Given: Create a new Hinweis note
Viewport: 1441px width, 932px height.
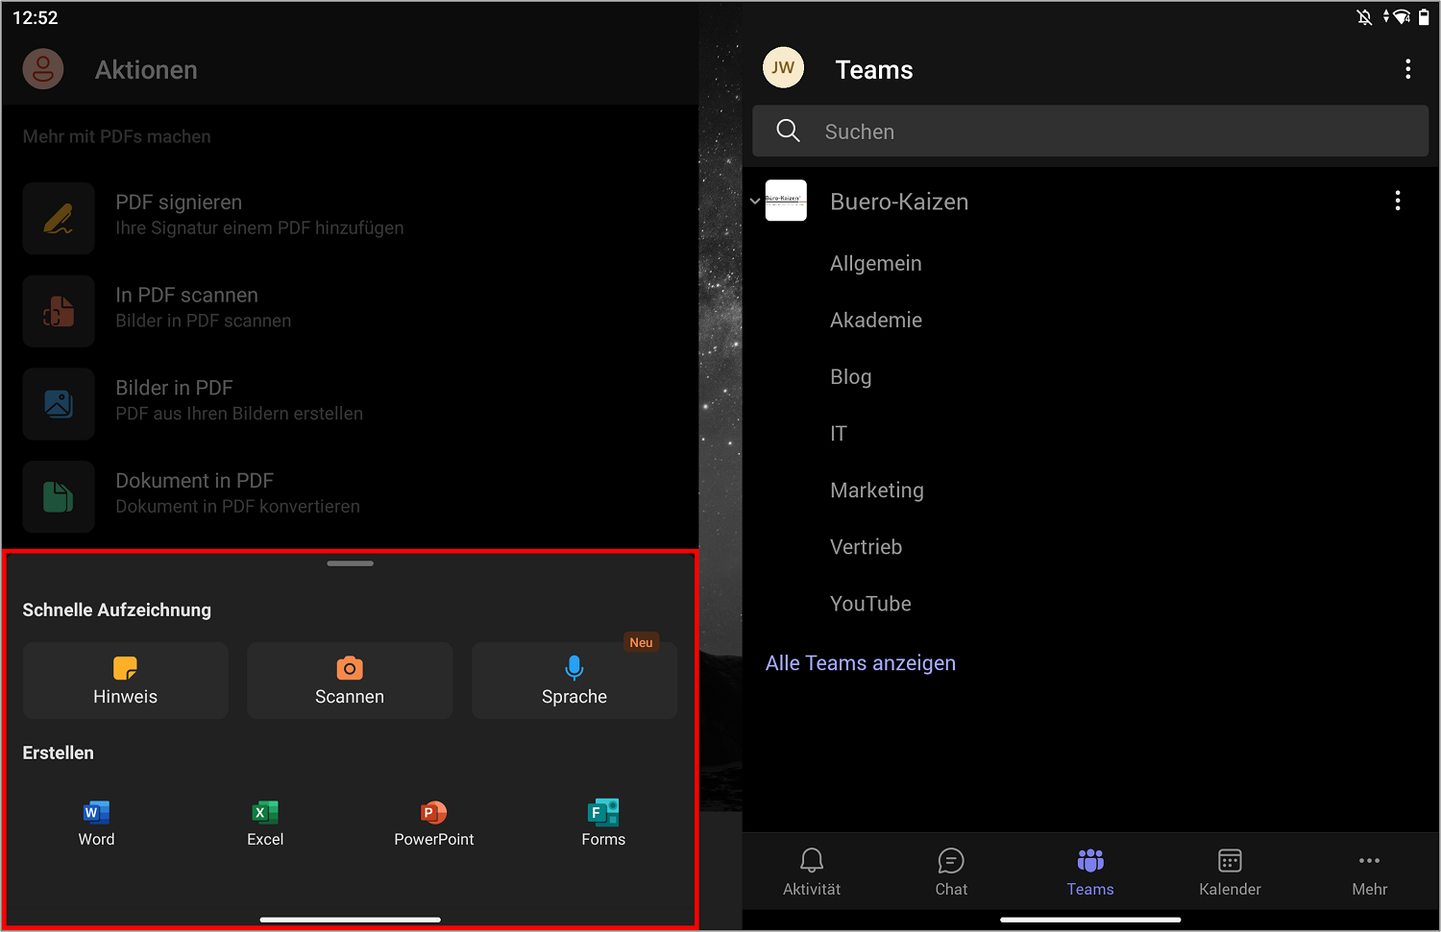Looking at the screenshot, I should [126, 681].
